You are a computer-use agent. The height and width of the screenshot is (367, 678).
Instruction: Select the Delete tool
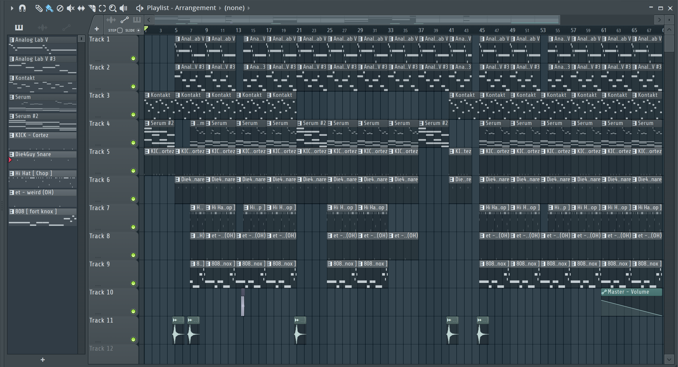pyautogui.click(x=60, y=9)
